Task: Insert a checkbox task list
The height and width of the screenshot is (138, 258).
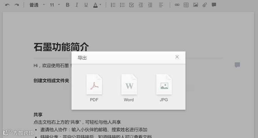Action: pos(131,5)
